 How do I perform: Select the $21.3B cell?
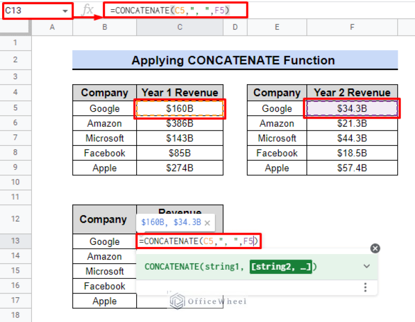point(352,124)
